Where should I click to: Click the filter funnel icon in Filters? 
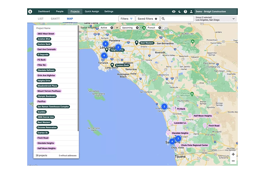[x=131, y=19]
